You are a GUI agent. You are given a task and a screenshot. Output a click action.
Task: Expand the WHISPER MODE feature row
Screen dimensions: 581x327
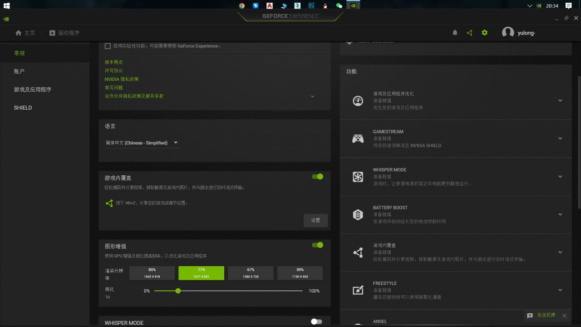click(560, 176)
